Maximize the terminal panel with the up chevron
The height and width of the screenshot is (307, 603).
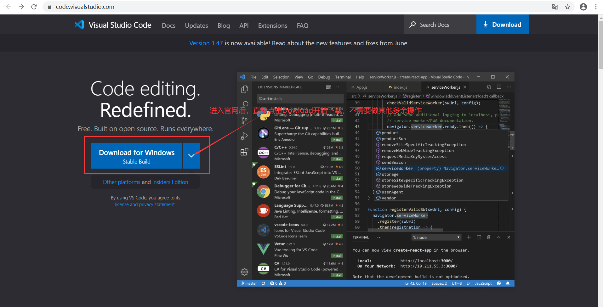tap(499, 237)
